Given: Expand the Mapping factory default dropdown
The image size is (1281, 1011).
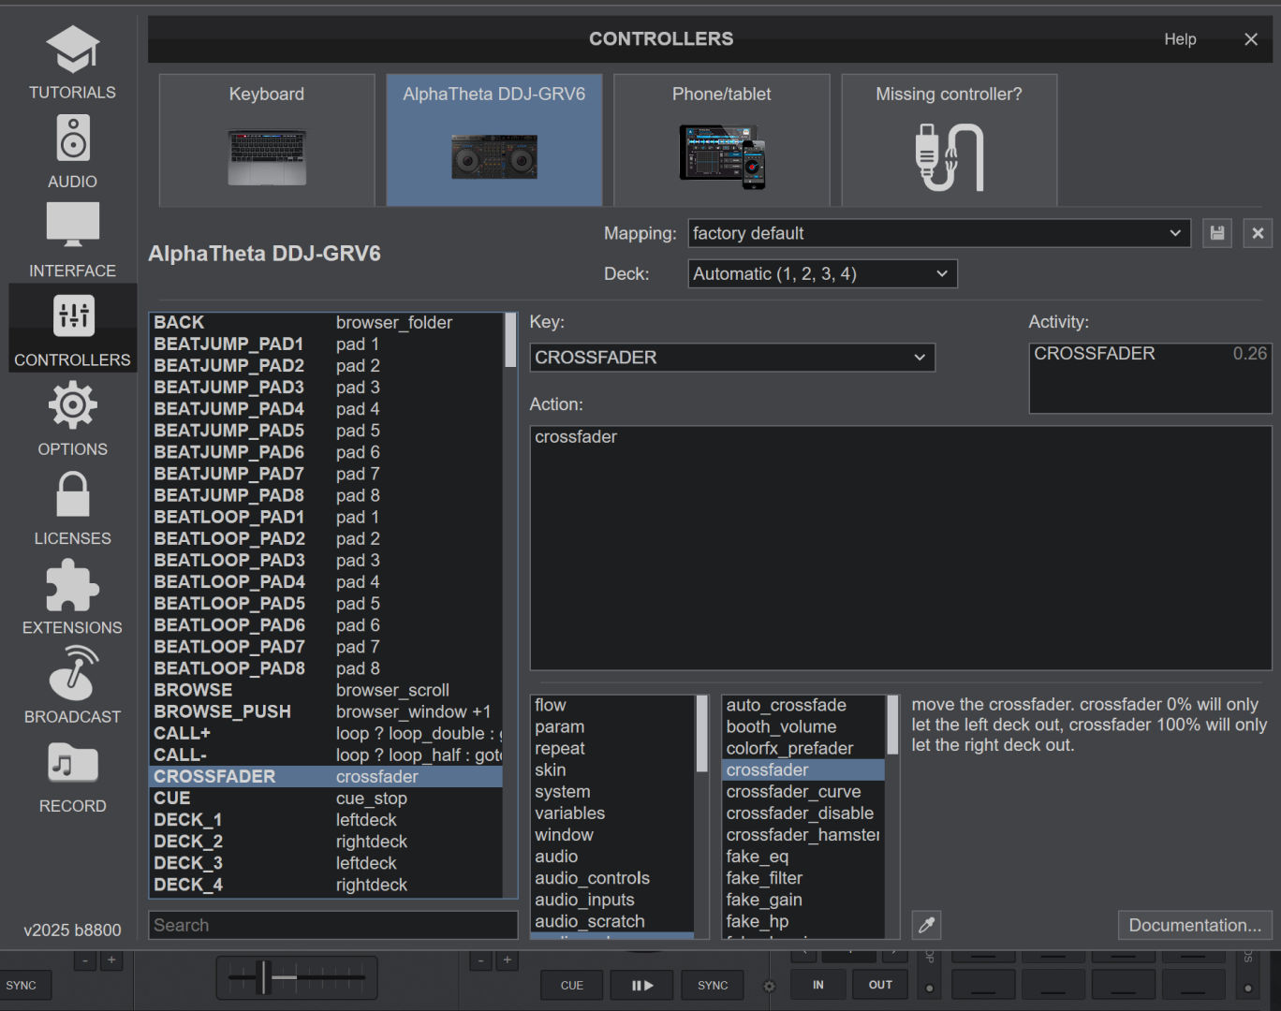Looking at the screenshot, I should (x=938, y=233).
